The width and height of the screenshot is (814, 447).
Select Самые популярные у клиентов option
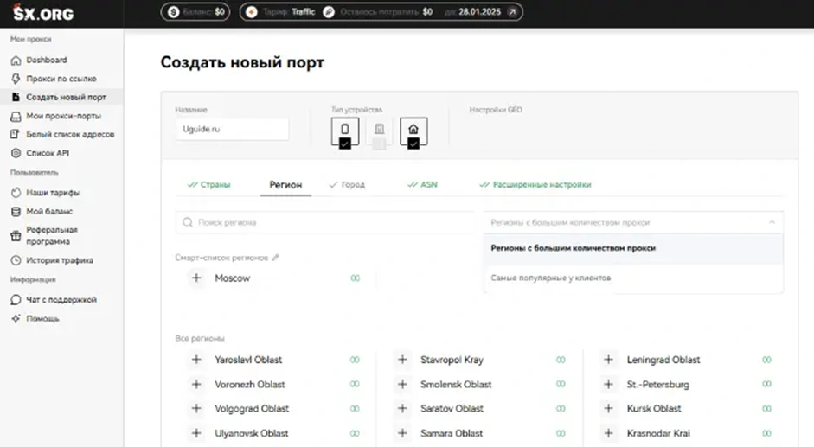point(633,278)
